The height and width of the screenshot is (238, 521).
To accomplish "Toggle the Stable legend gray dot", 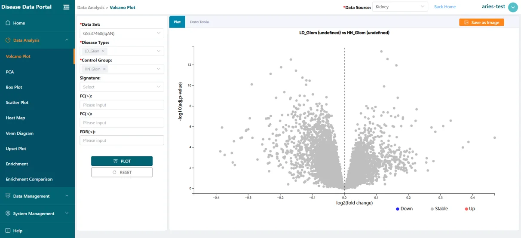I will click(432, 209).
